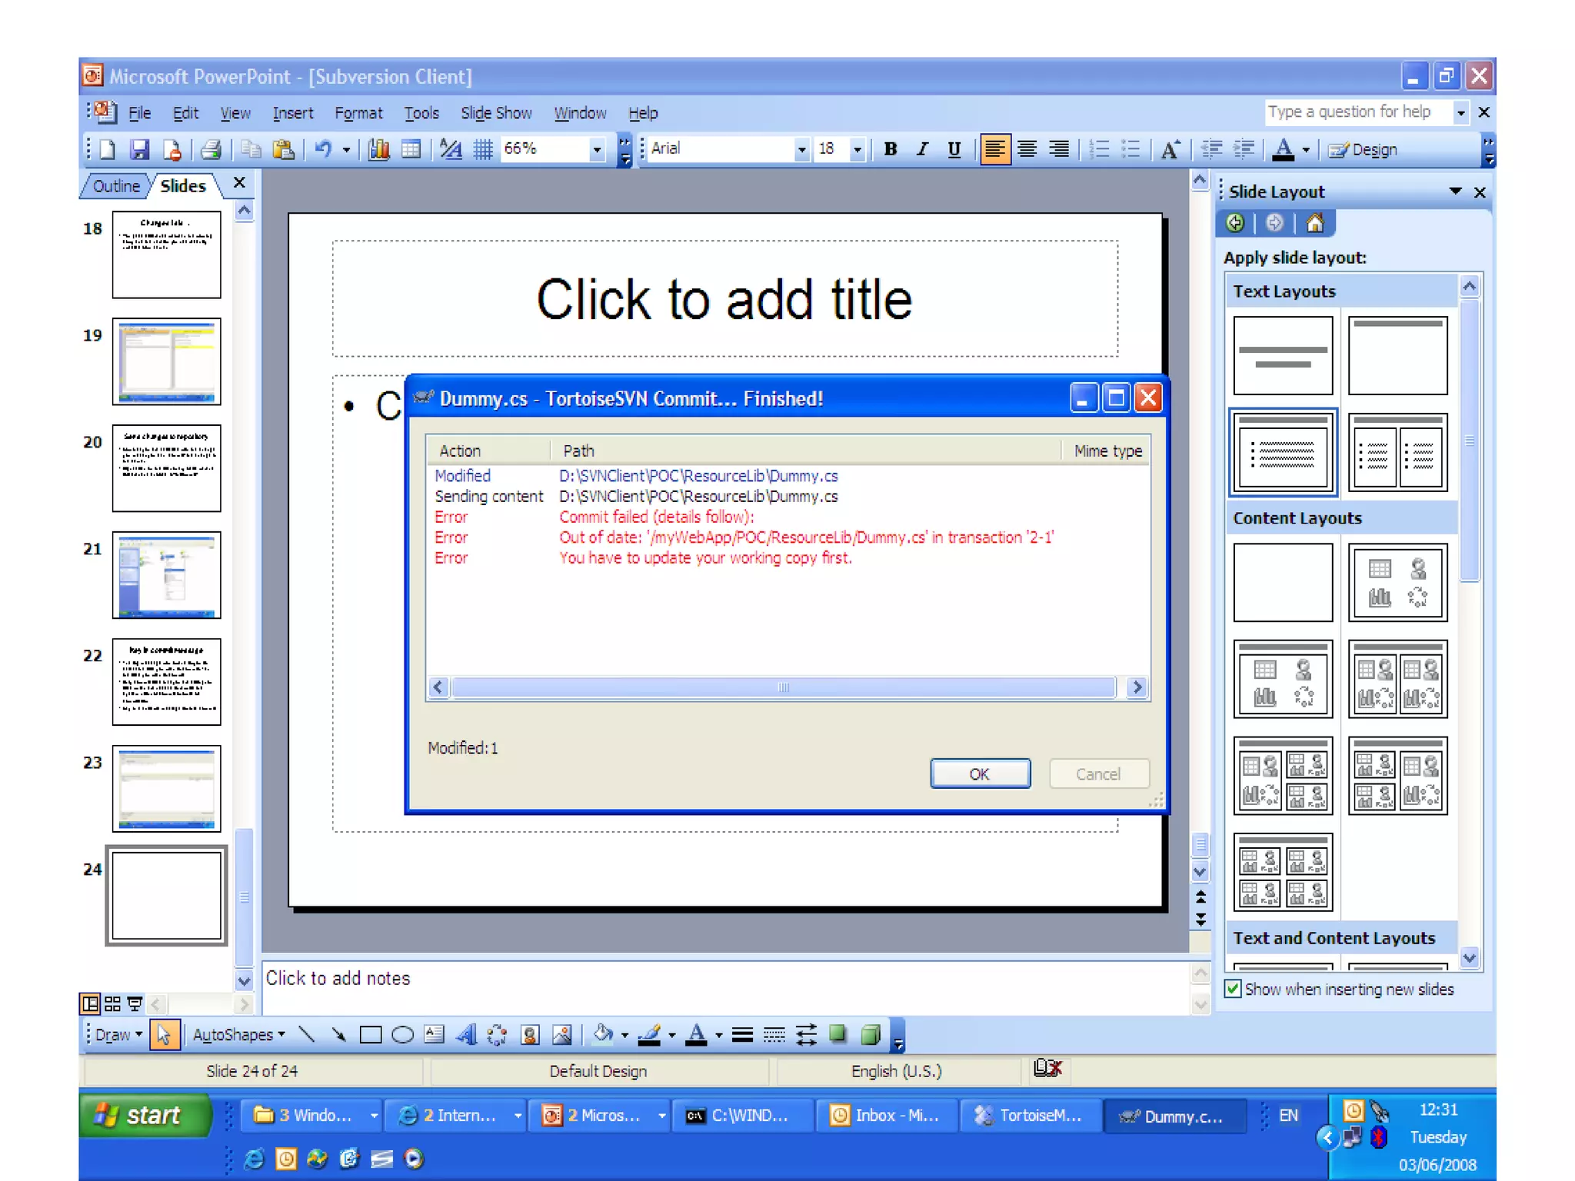This screenshot has height=1181, width=1575.
Task: Select the Oval drawing tool
Action: (402, 1035)
